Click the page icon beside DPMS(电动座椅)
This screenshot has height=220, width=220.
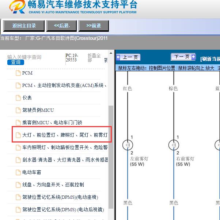point(18,197)
